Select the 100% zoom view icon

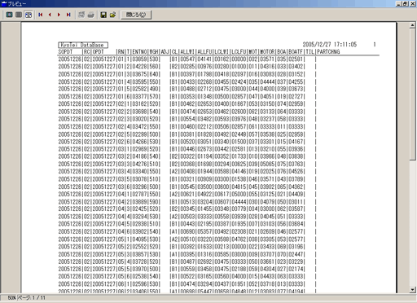pos(19,15)
